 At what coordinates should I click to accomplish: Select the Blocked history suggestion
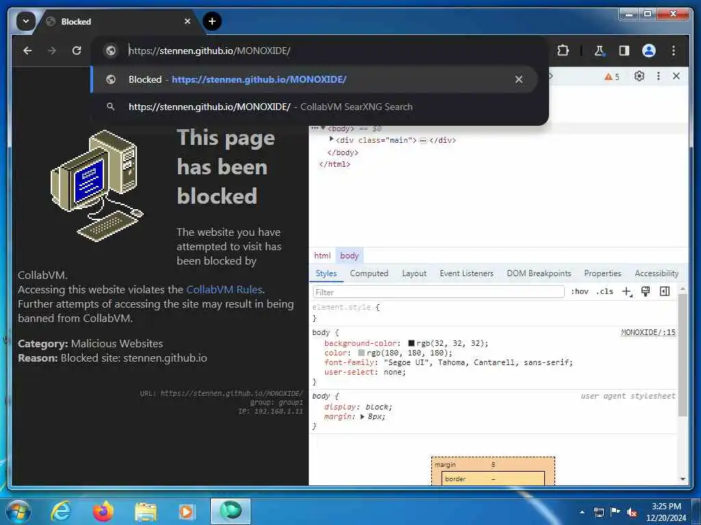pyautogui.click(x=314, y=79)
